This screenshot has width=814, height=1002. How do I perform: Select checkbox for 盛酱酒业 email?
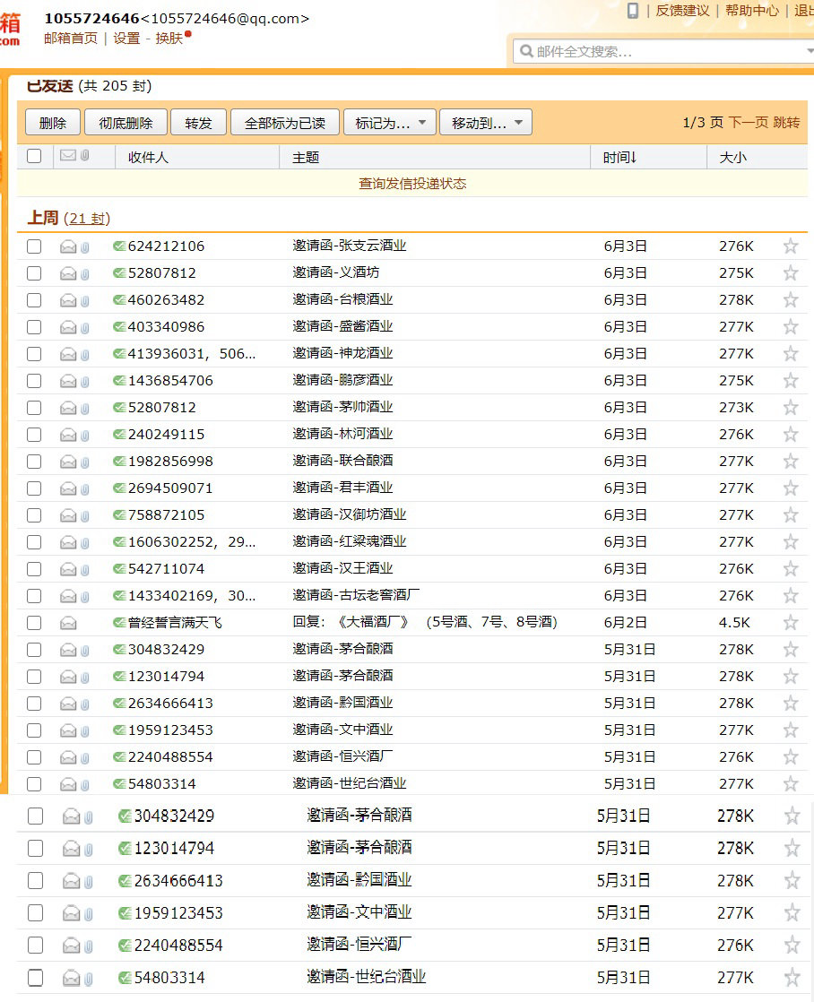[34, 327]
